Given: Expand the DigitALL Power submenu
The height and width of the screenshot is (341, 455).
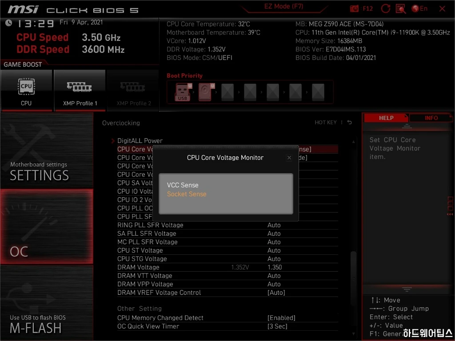Looking at the screenshot, I should pyautogui.click(x=140, y=141).
